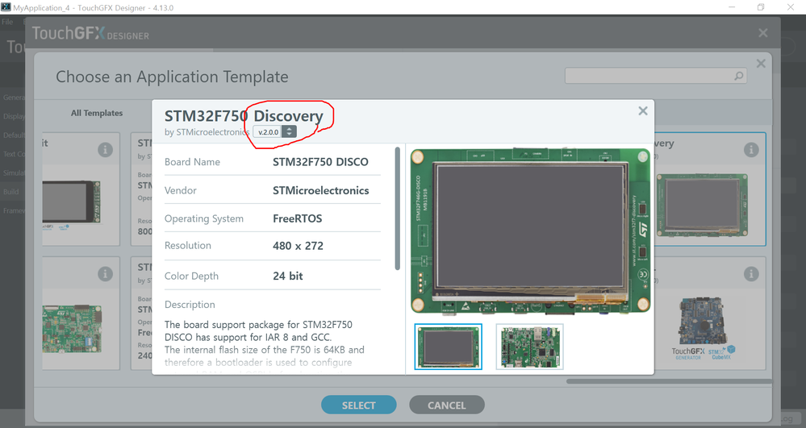
Task: Restore down the TouchGFX Designer window
Action: click(x=761, y=7)
